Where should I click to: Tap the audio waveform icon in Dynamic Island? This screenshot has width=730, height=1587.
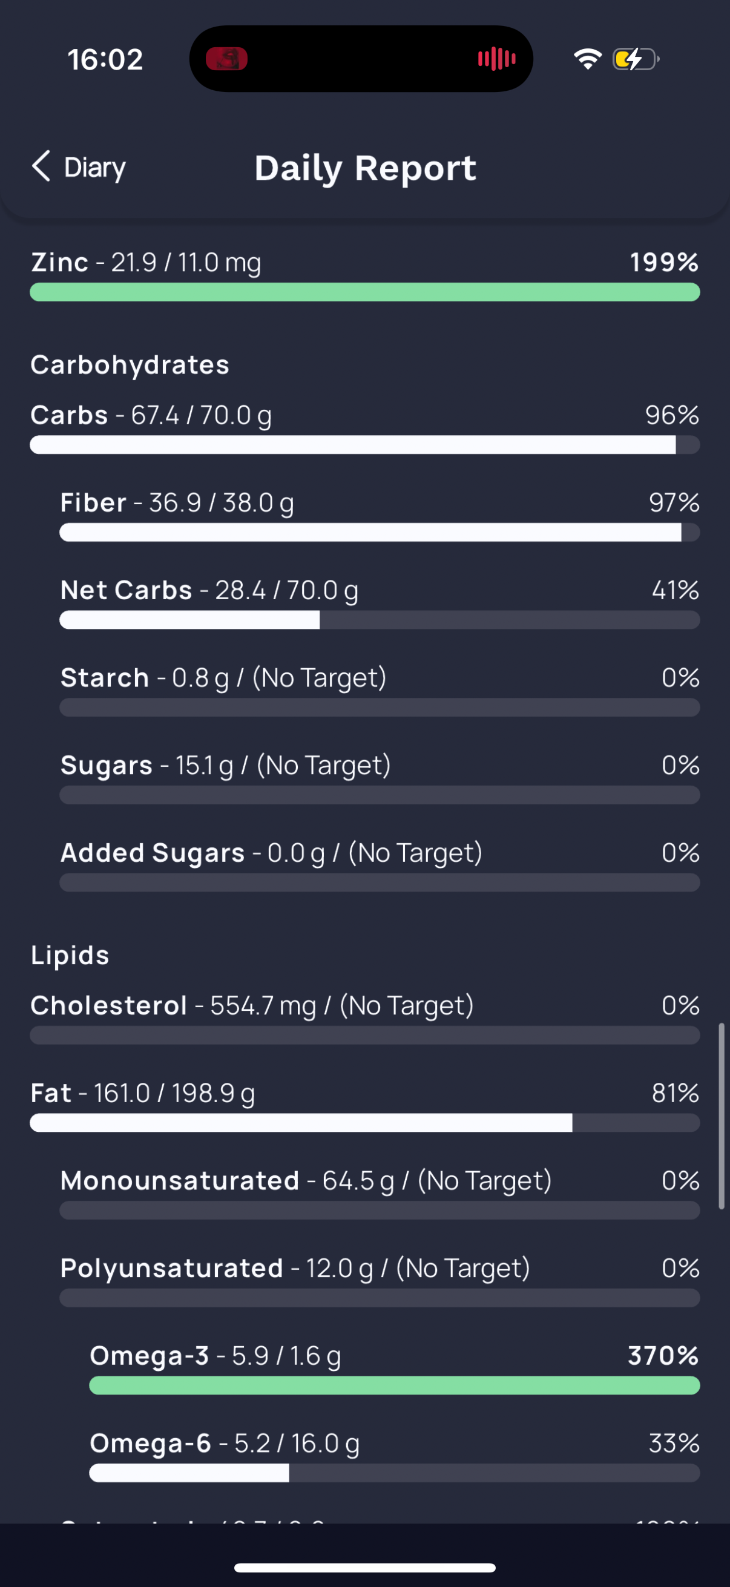[x=496, y=59]
